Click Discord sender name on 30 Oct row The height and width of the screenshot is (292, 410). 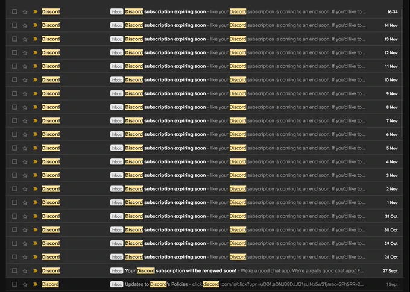point(51,230)
